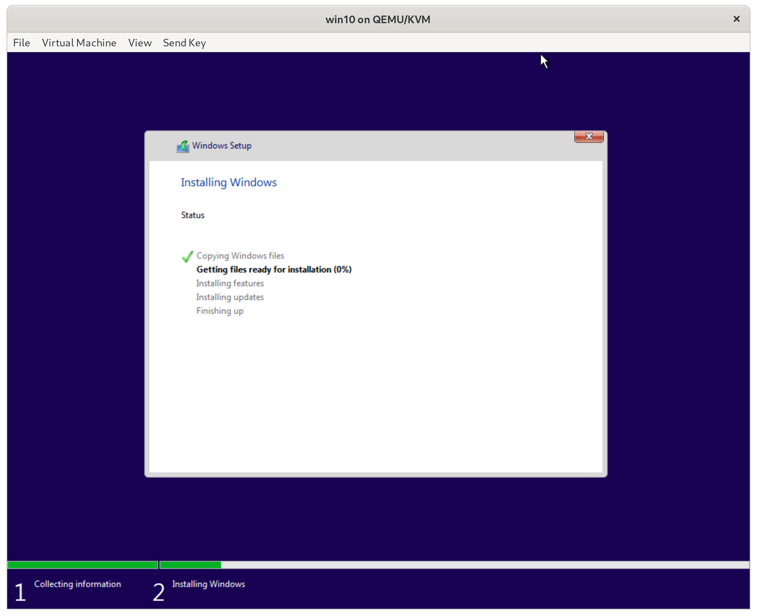The height and width of the screenshot is (616, 757).
Task: Open the View menu
Action: pos(140,43)
